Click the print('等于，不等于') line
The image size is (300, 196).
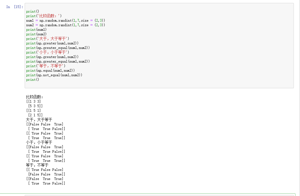click(46, 66)
